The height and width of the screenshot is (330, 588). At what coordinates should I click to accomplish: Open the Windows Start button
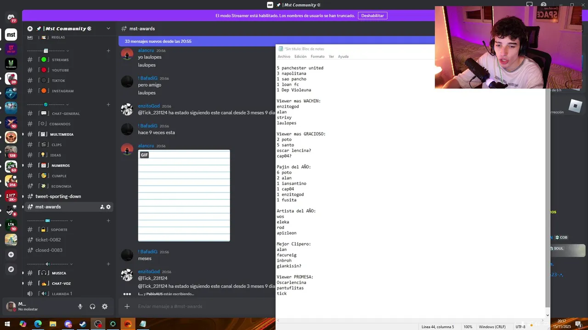coord(7,324)
